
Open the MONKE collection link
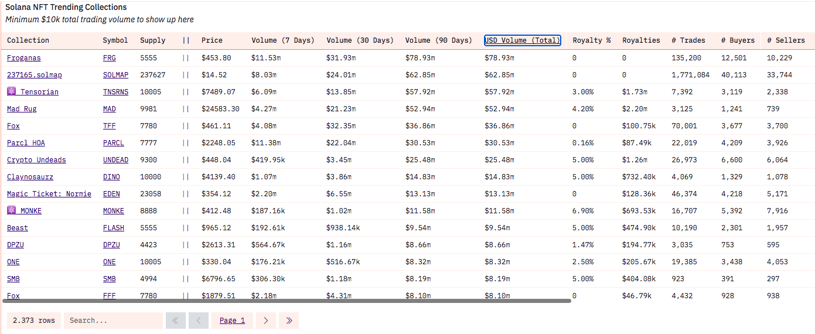coord(31,211)
